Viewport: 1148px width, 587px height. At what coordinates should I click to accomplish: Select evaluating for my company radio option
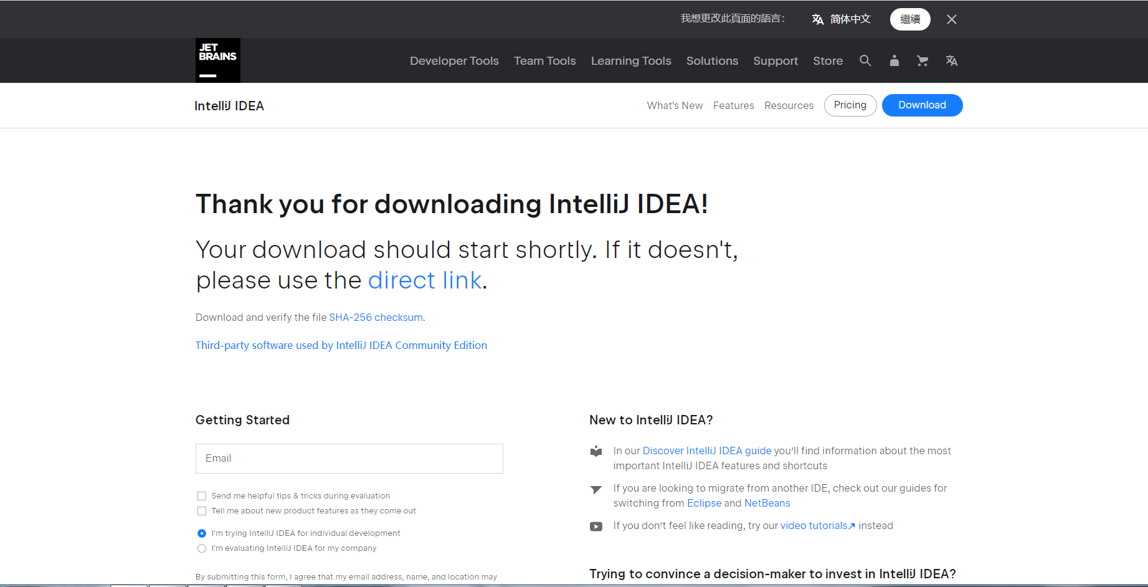tap(202, 548)
